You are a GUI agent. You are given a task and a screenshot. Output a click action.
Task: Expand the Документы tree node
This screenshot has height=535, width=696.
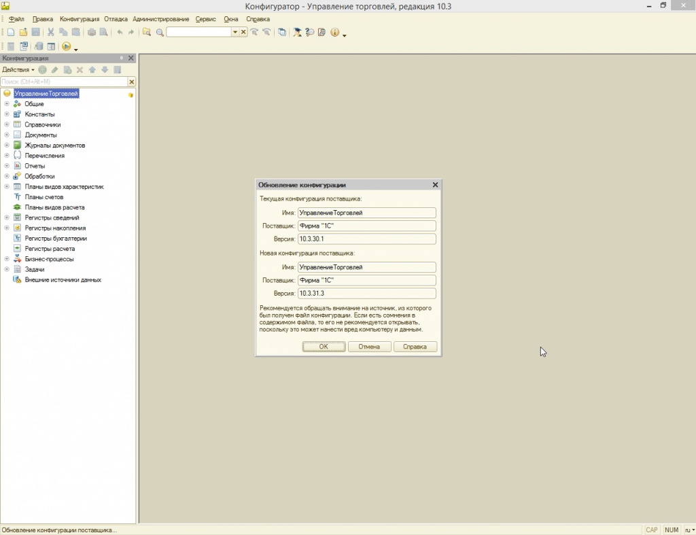click(7, 135)
